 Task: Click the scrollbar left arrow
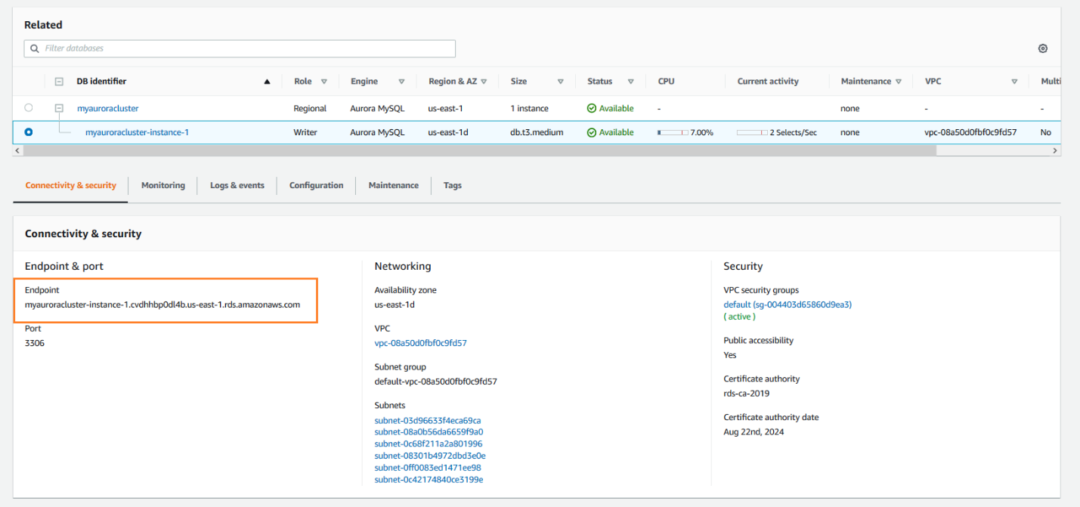[x=18, y=150]
